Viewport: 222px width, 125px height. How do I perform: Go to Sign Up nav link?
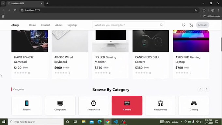click(72, 25)
